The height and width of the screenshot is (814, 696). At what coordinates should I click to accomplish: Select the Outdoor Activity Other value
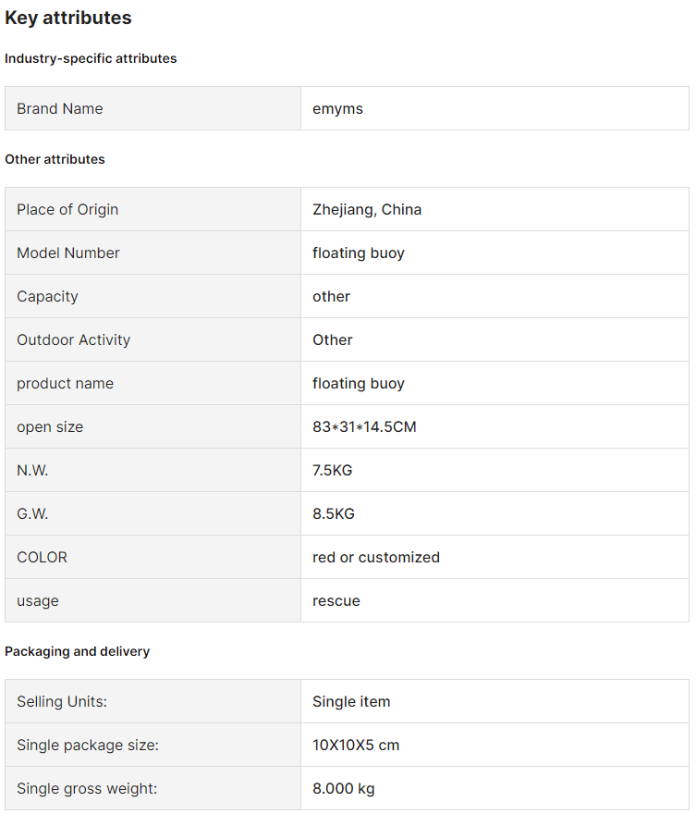click(333, 340)
